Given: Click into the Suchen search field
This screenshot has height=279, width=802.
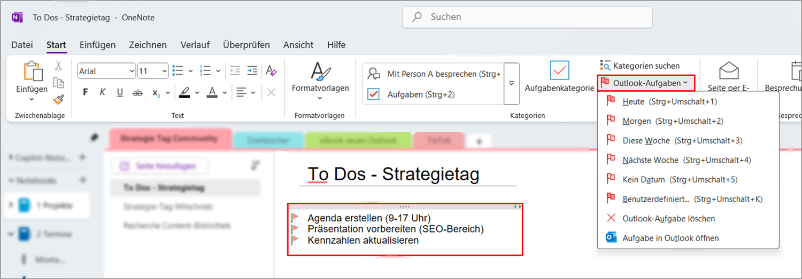Looking at the screenshot, I should pyautogui.click(x=527, y=17).
